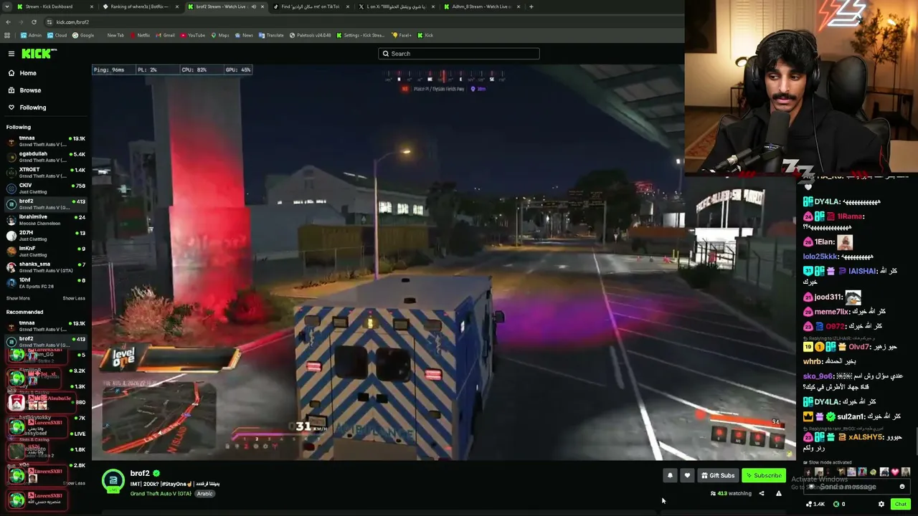Open the YouTube bookmark

click(x=193, y=35)
